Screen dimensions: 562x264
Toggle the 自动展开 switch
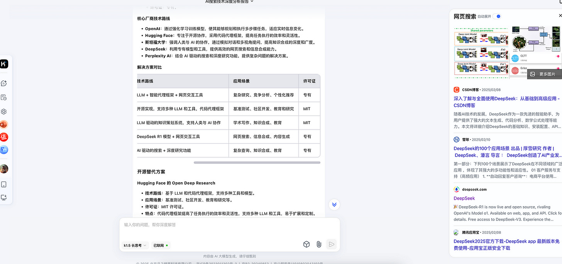tap(498, 17)
